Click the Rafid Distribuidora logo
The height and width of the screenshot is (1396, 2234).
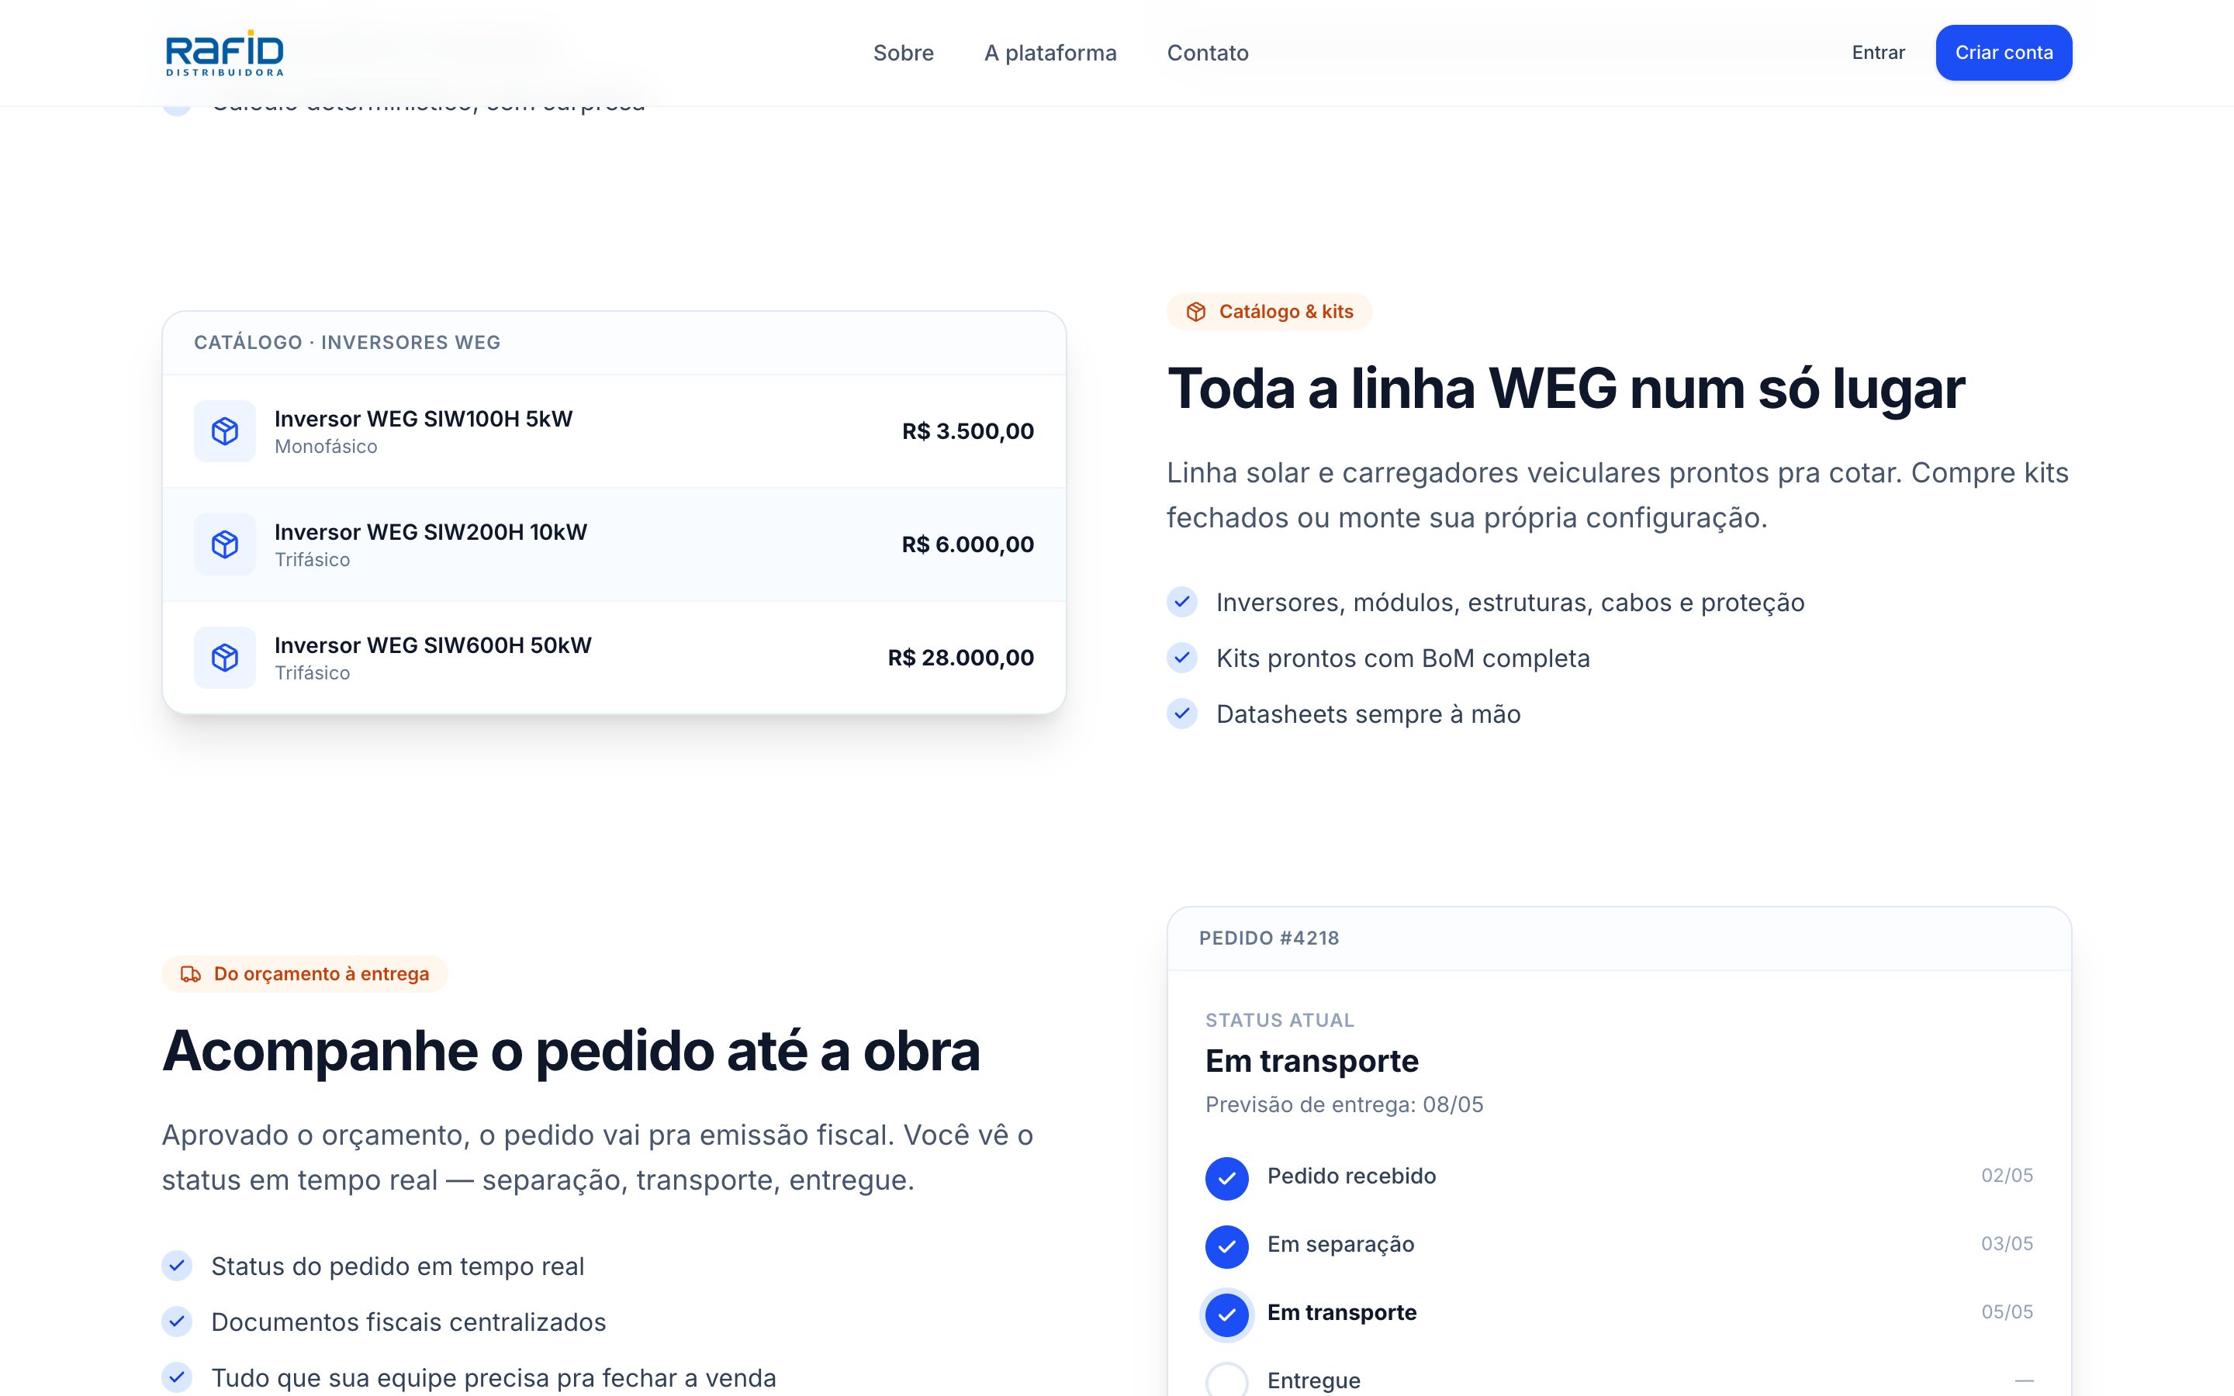[224, 53]
